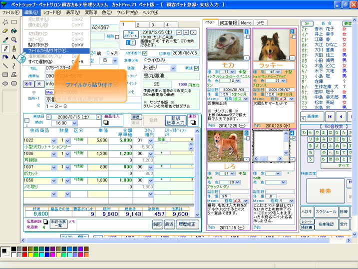358x269 pixels.
Task: Open the 時刻 16:00 dropdown
Action: (74, 123)
